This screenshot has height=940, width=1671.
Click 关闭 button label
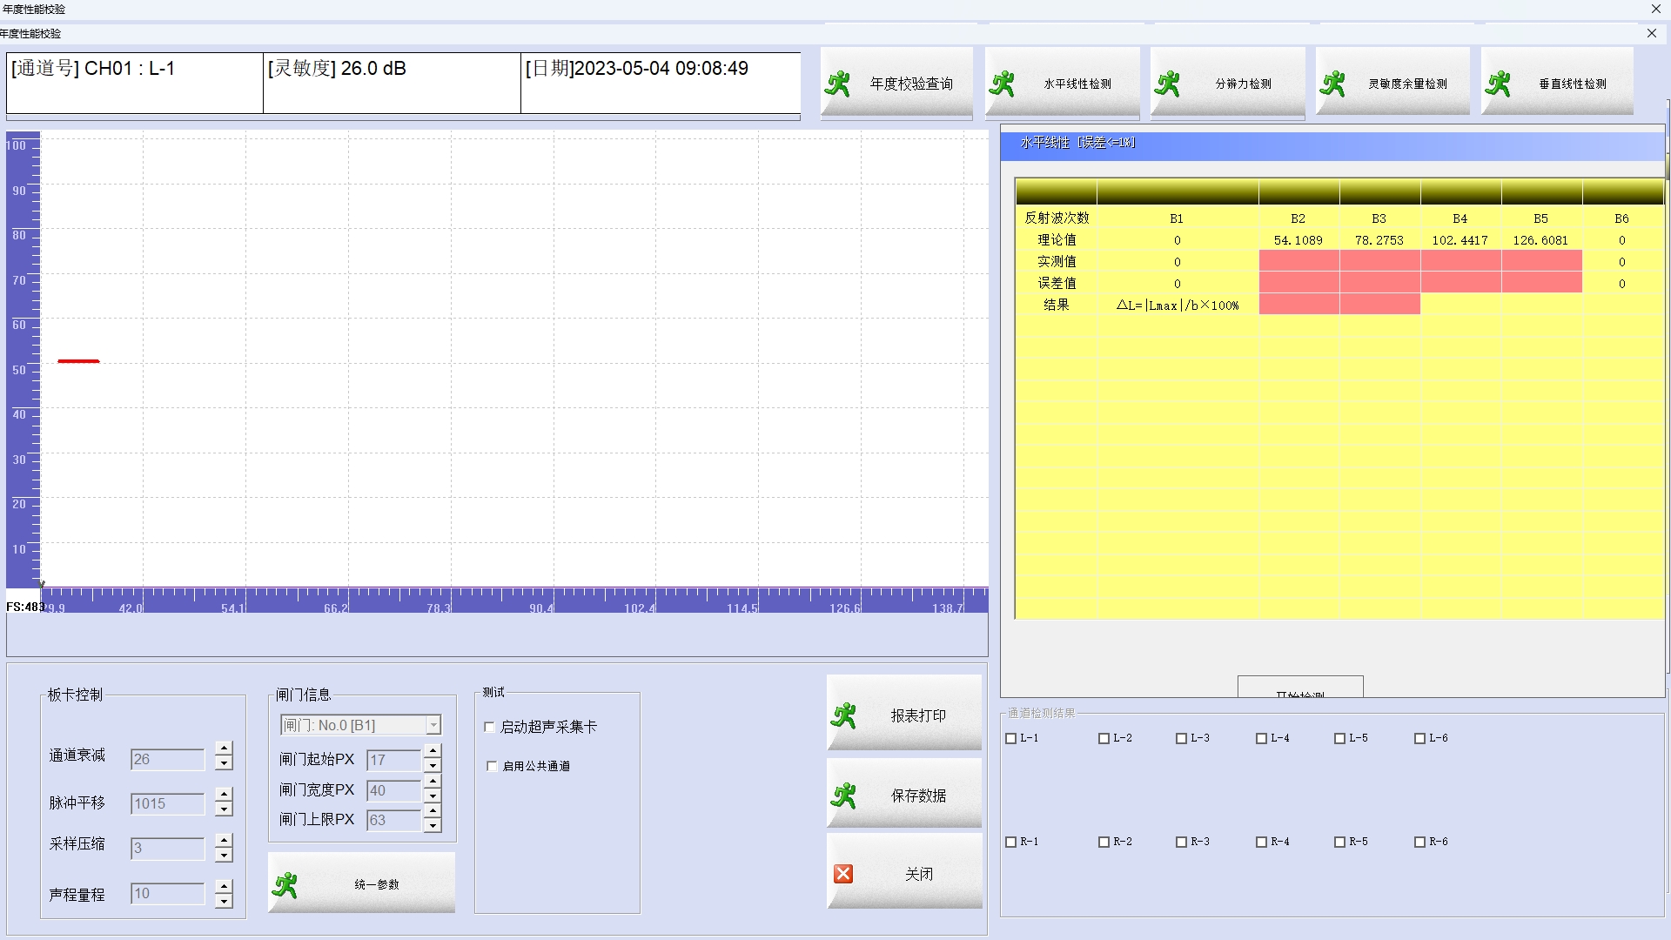(x=919, y=874)
